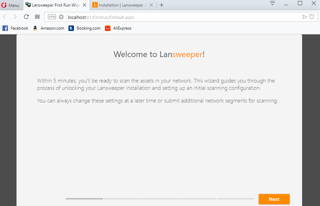
Task: Close the Installation Lansweeper tab
Action: (x=151, y=5)
